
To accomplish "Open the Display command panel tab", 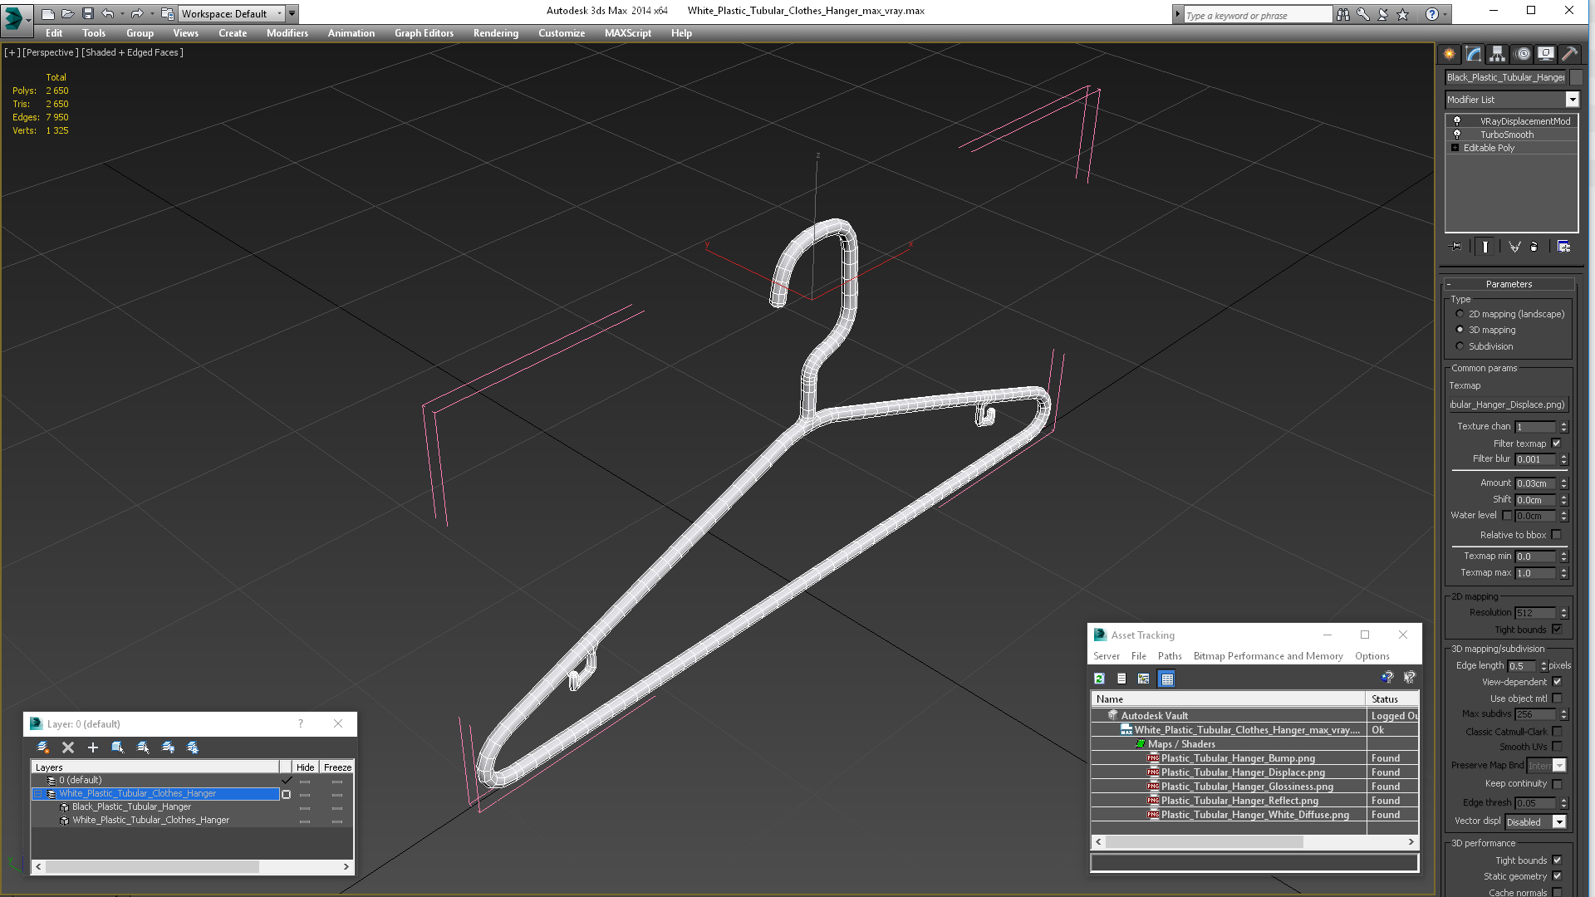I will 1546,54.
